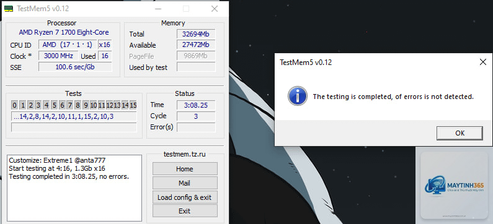
Task: Click PageFile value 9869Mb
Action: (196, 56)
